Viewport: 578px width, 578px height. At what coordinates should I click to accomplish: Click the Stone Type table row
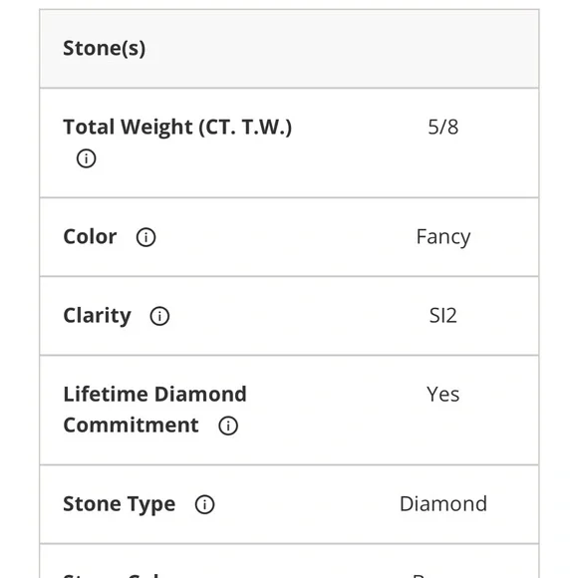(x=289, y=504)
